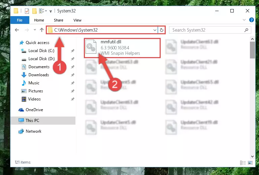
Task: Open the Customize Quick Access Toolbar arrow
Action: point(51,11)
